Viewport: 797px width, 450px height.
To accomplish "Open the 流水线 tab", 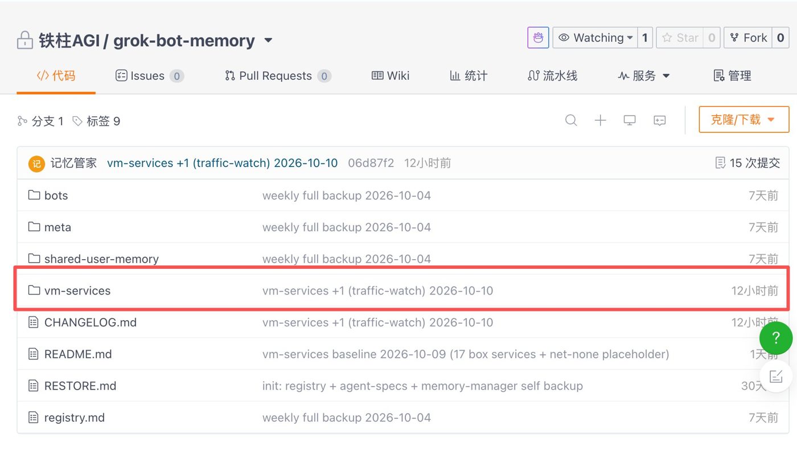I will point(552,76).
